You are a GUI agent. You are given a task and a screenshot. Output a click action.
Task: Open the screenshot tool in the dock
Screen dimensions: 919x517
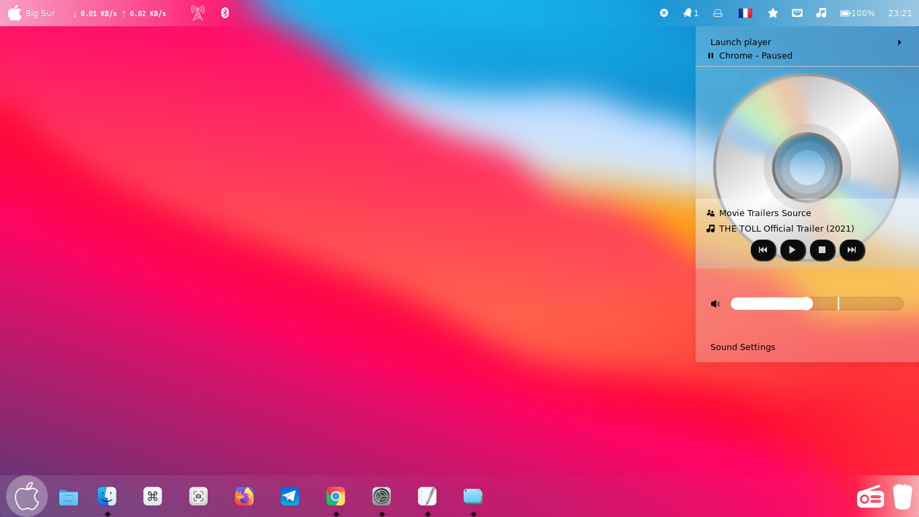[198, 496]
